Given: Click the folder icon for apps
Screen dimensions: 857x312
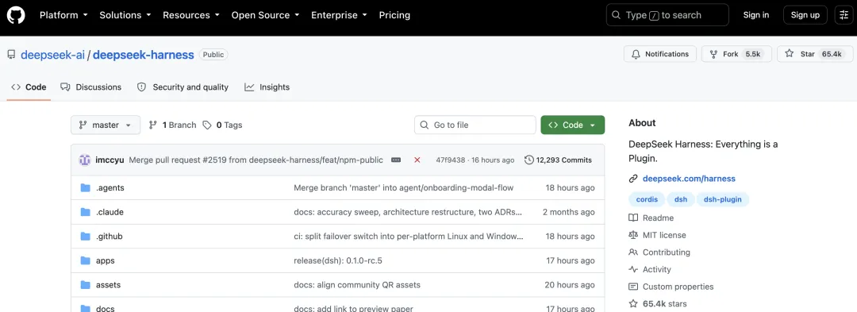Looking at the screenshot, I should tap(85, 260).
